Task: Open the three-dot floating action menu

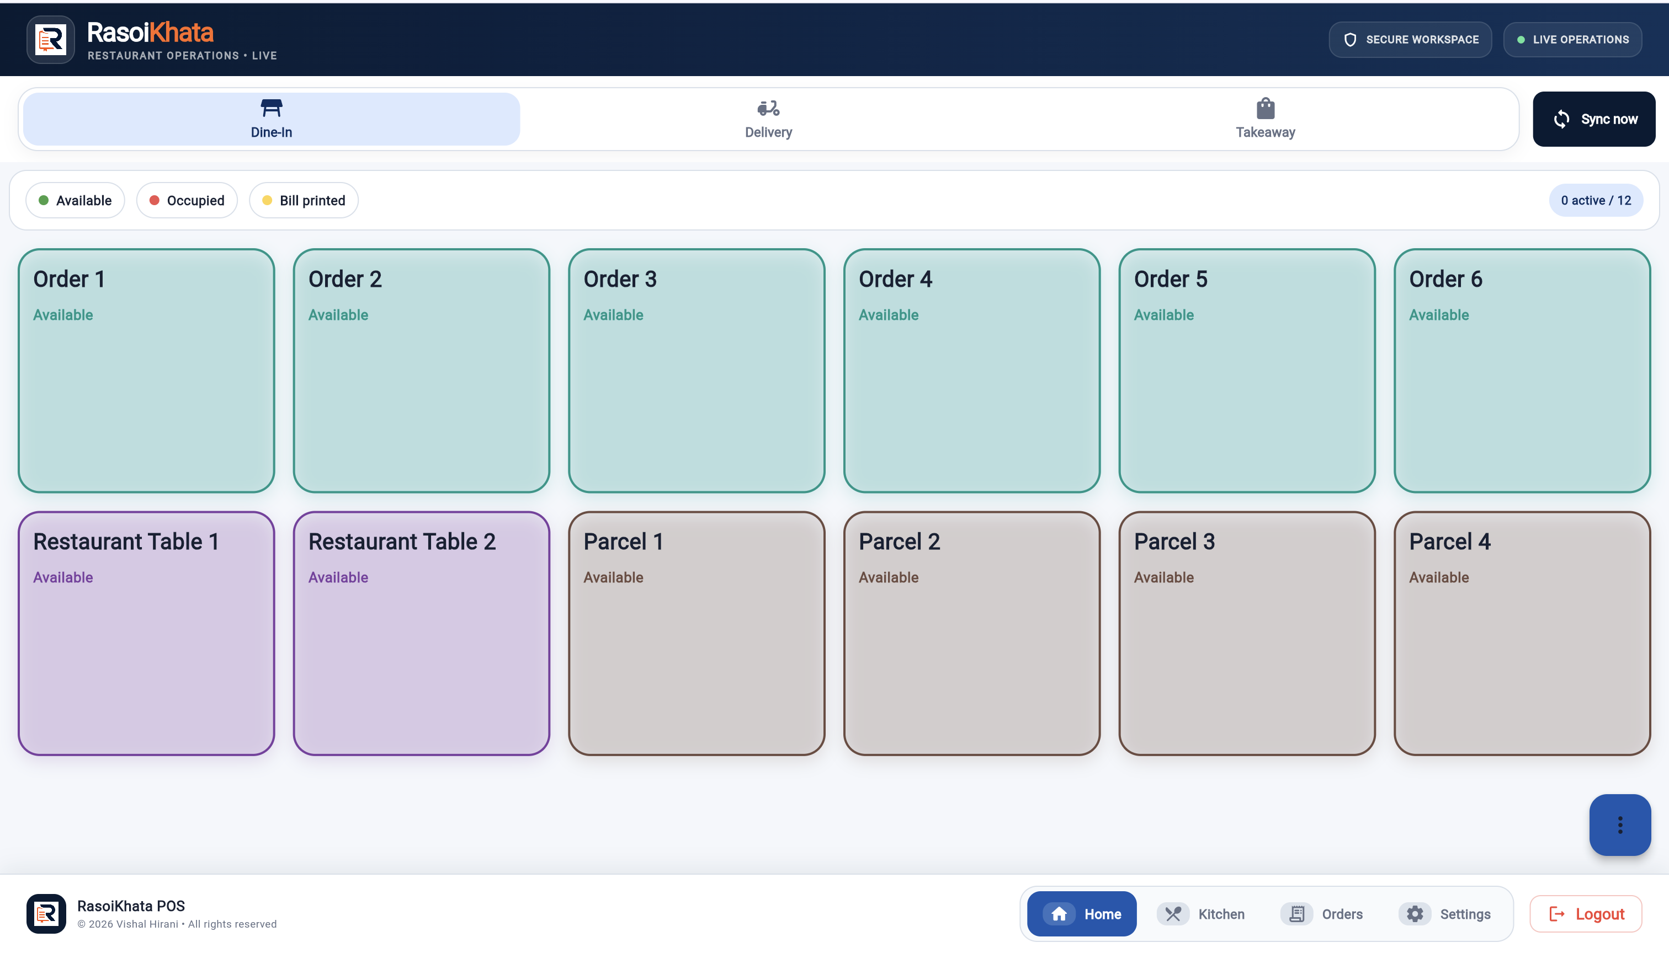Action: (x=1620, y=824)
